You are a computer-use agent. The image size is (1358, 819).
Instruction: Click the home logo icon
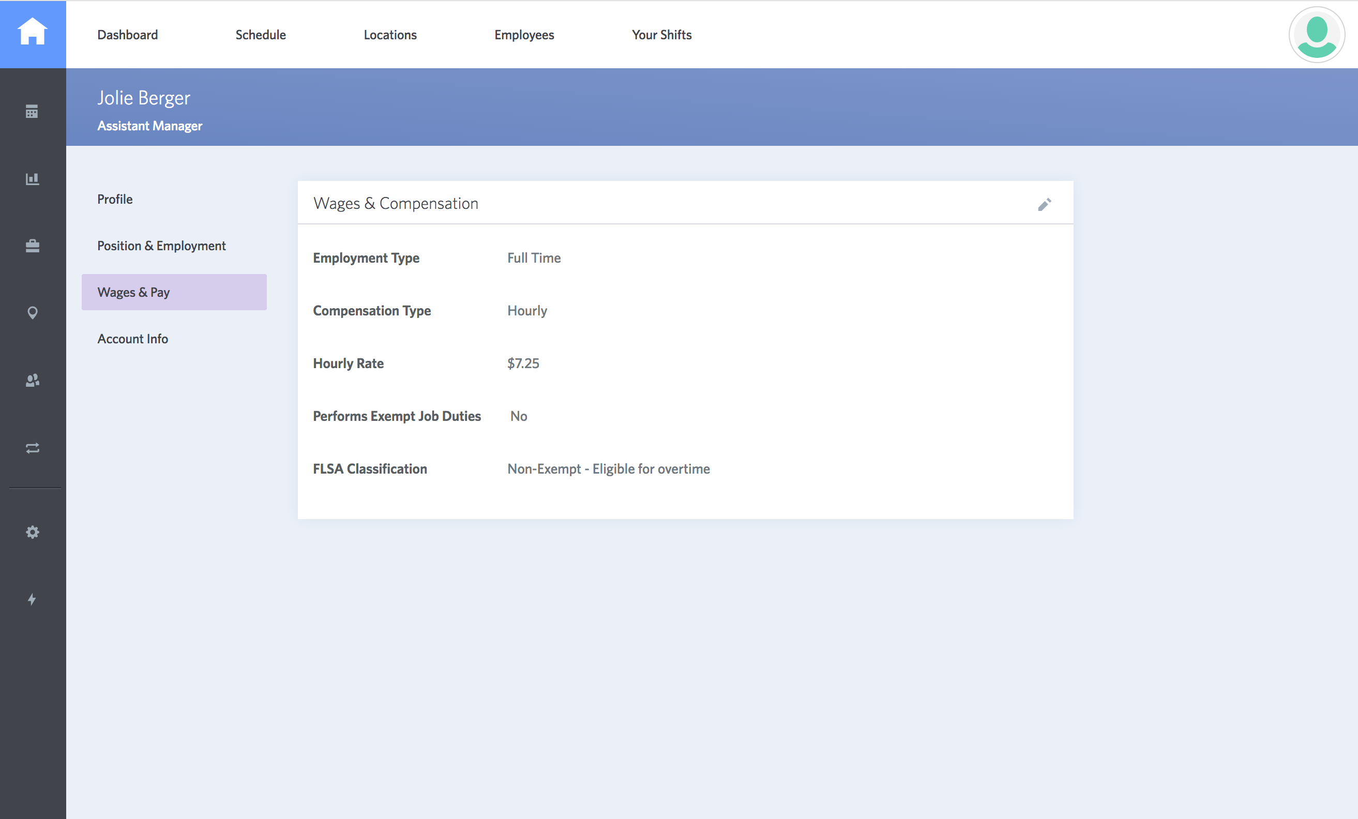[x=33, y=32]
